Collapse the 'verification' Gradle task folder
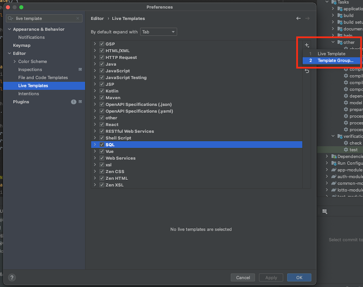 click(x=333, y=136)
